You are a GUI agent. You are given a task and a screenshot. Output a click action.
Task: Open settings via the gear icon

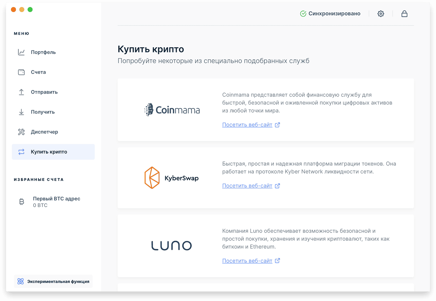[381, 14]
